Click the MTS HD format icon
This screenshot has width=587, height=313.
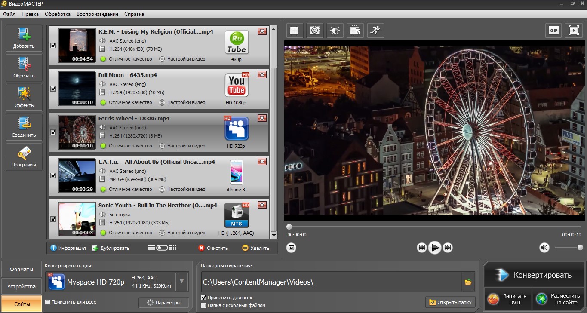237,215
